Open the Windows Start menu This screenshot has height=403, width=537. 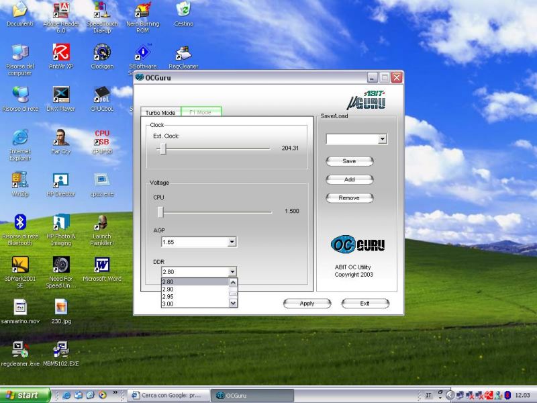[x=25, y=395]
